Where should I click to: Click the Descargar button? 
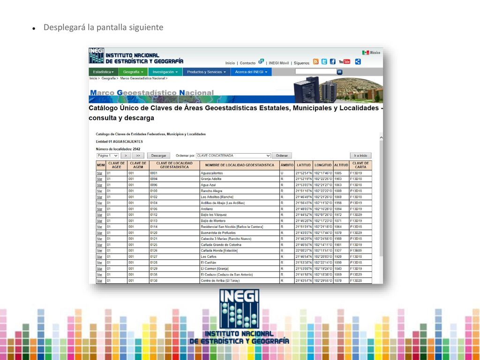(158, 156)
